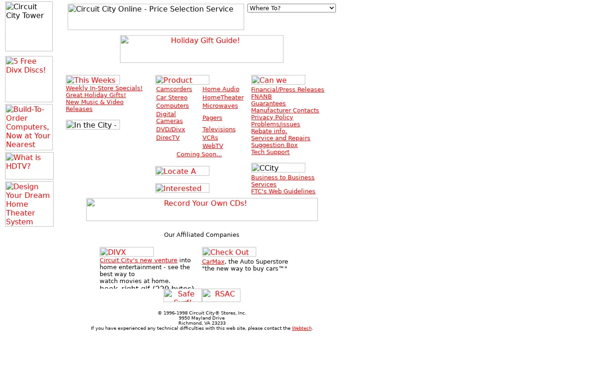Click the In the City image
This screenshot has height=370, width=593.
93,125
